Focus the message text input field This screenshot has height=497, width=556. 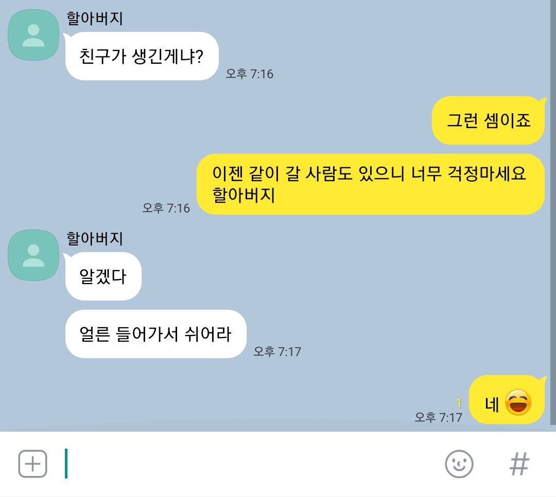pos(248,464)
